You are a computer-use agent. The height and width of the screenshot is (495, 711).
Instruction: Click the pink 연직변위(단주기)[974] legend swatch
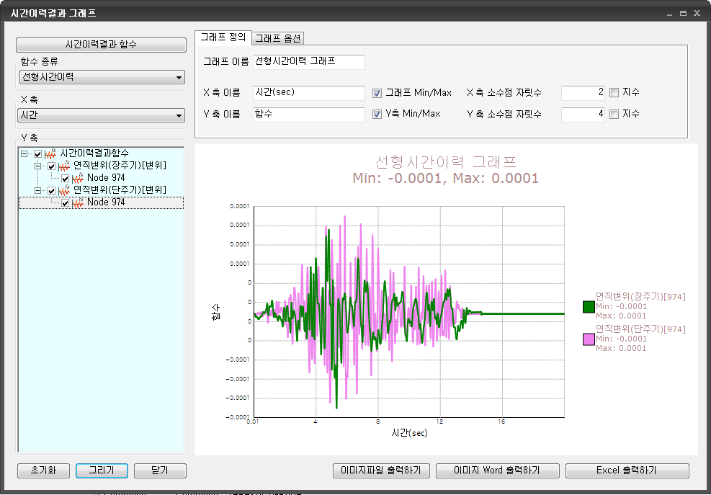click(588, 339)
